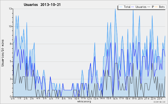The height and width of the screenshot is (104, 168).
Task: Click the '0 h' x-axis label
Action: (13, 99)
